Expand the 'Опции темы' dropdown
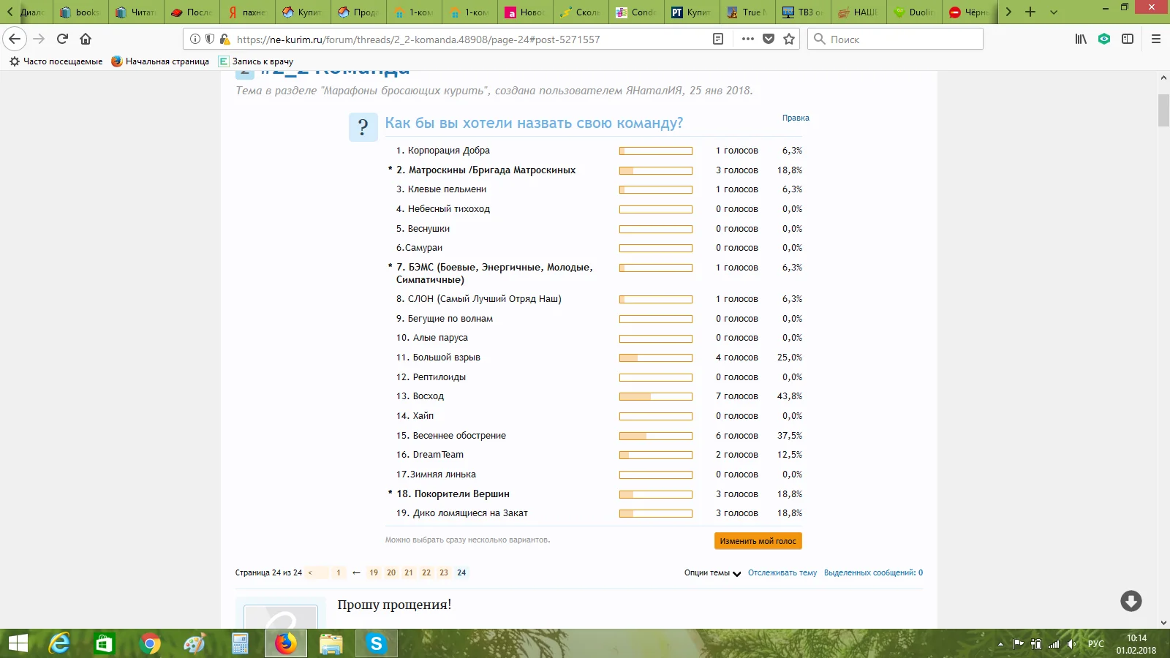The width and height of the screenshot is (1170, 658). [x=712, y=572]
